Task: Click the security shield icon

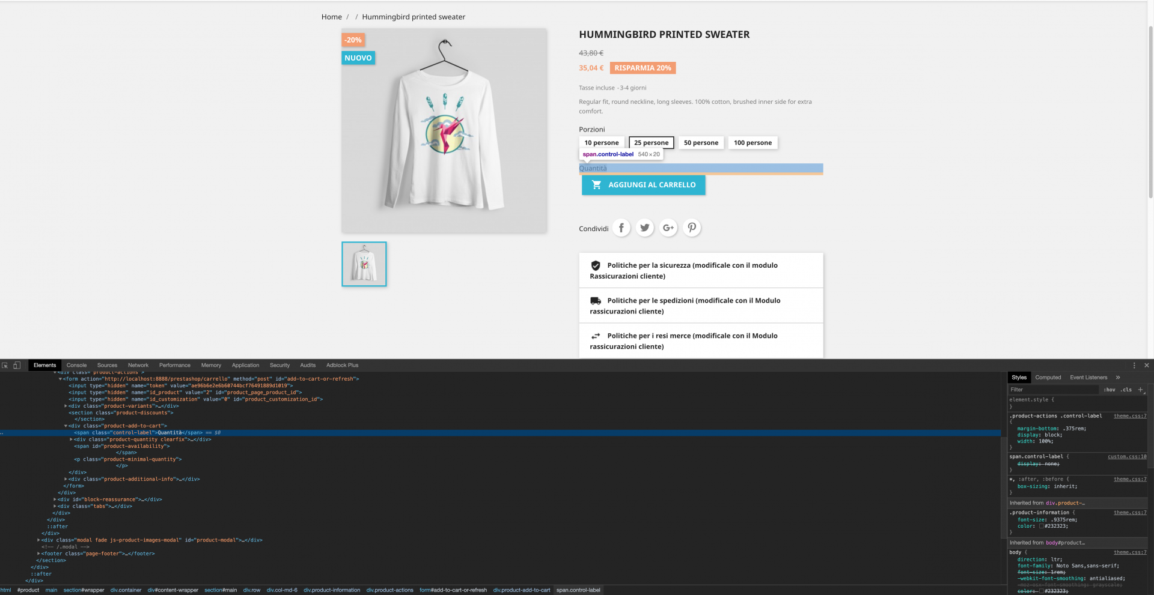Action: (x=596, y=265)
